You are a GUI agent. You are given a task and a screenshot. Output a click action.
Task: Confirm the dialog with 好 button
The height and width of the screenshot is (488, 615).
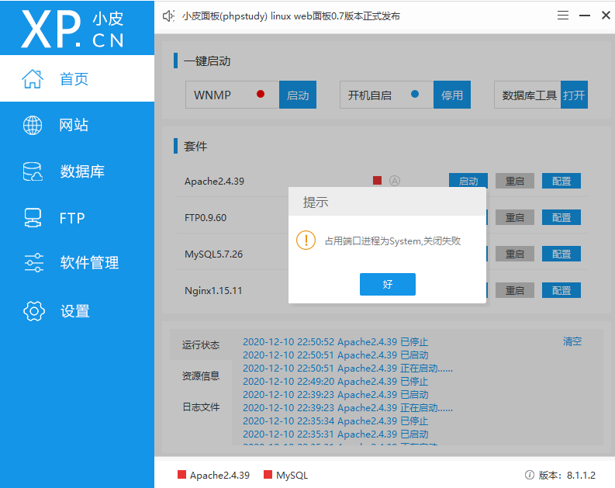coord(388,284)
